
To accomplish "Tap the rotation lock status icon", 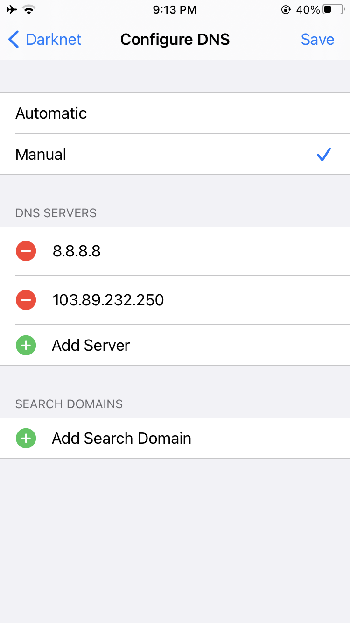I will (286, 9).
